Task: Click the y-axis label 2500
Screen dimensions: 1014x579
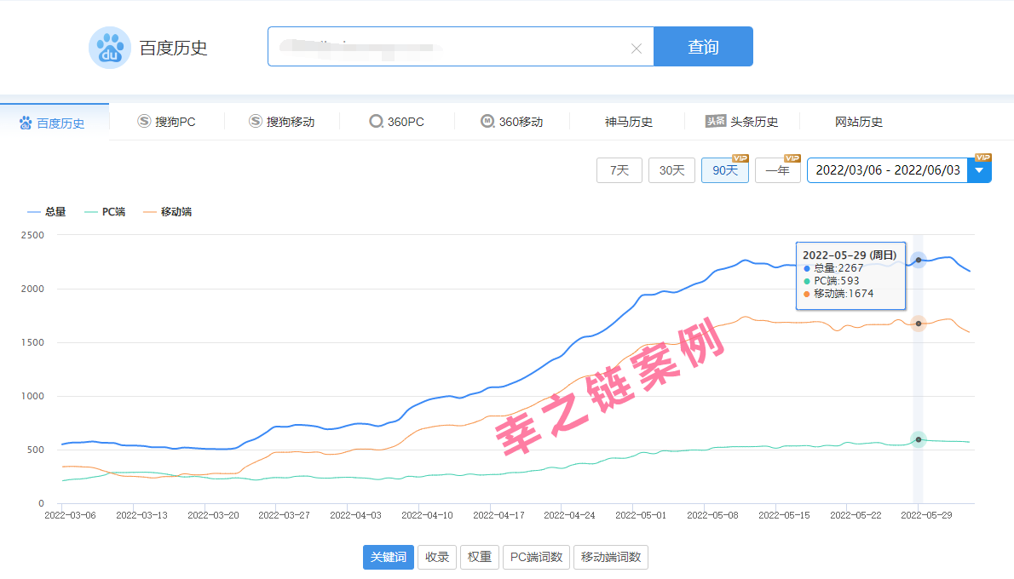Action: pyautogui.click(x=32, y=235)
